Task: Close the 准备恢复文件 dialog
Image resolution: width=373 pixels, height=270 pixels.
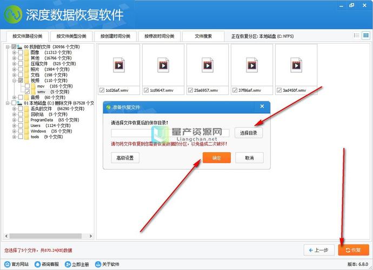Action: tap(262, 106)
